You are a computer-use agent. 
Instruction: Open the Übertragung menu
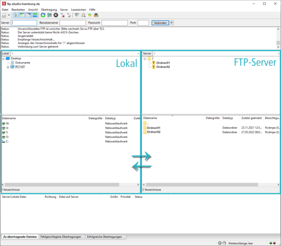point(49,9)
